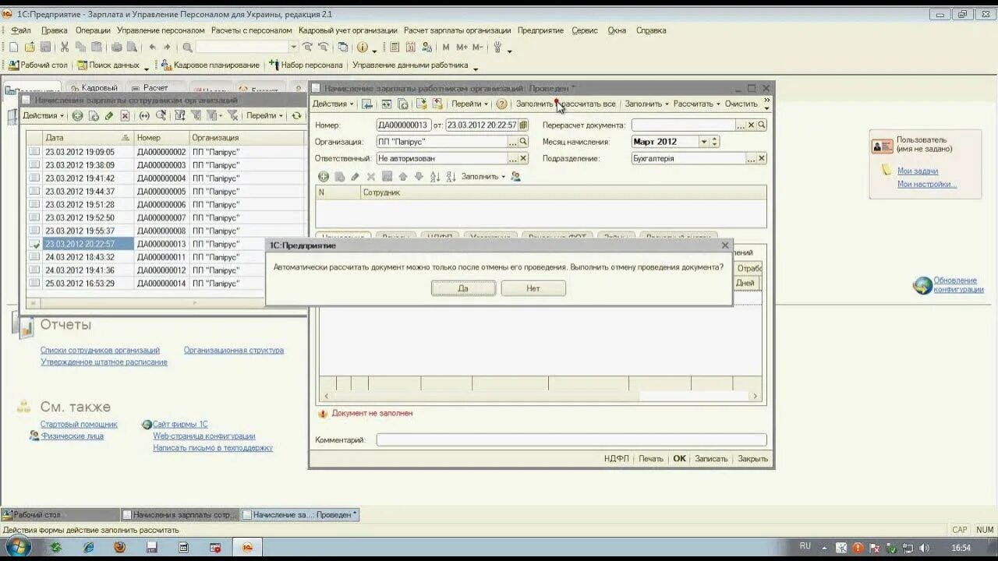The image size is (998, 561).
Task: Click Перерасчет документа input field
Action: click(683, 125)
